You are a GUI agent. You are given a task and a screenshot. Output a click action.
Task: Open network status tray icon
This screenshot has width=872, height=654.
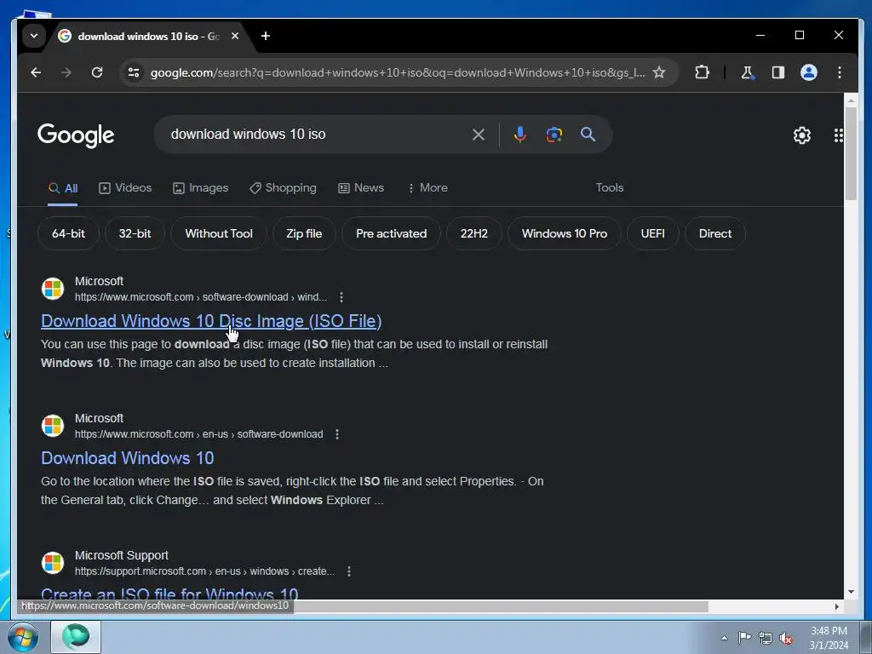click(766, 638)
